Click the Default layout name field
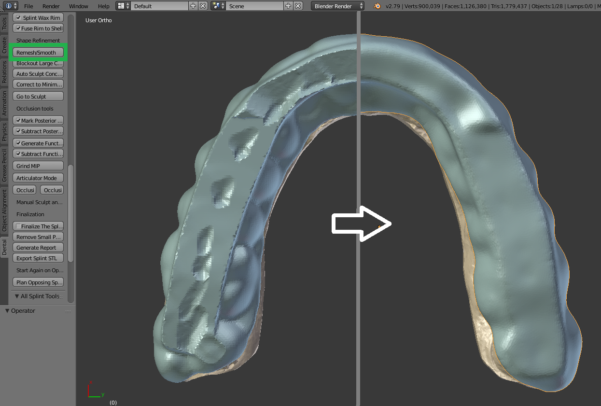The width and height of the screenshot is (601, 406). tap(159, 6)
